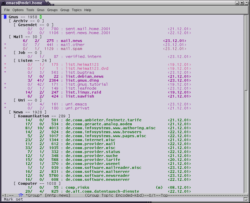Select the mail.spam group

click(x=71, y=49)
